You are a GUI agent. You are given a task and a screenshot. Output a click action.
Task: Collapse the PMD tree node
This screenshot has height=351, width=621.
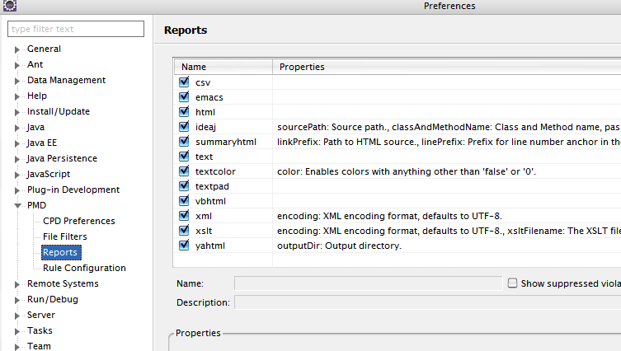16,206
